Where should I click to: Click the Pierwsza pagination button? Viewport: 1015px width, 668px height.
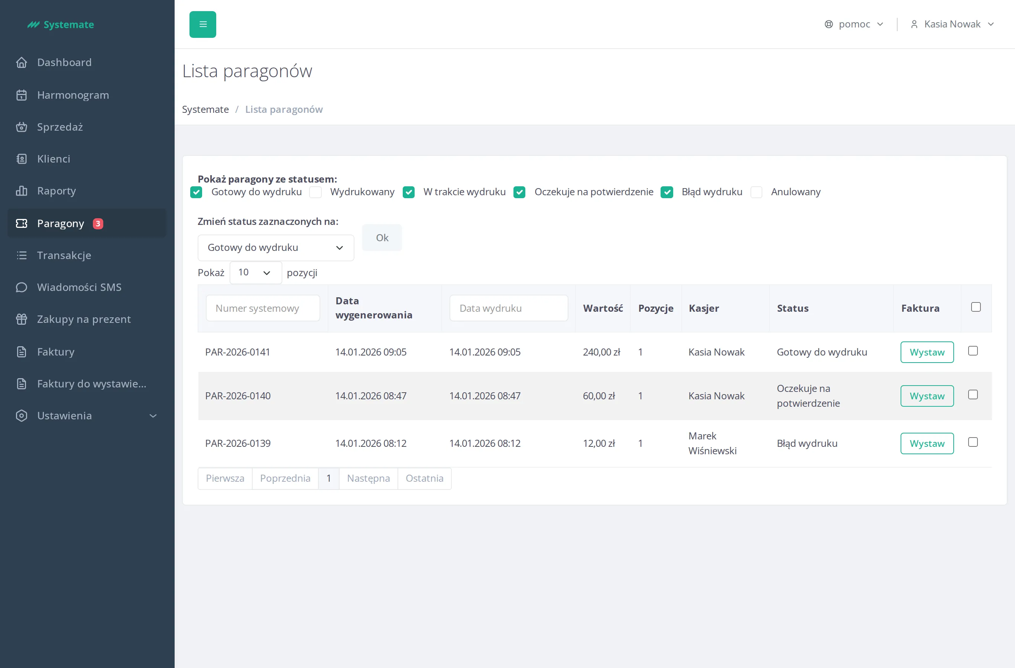(x=225, y=478)
